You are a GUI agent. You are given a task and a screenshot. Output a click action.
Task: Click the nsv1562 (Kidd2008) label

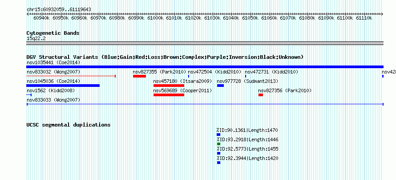51,90
